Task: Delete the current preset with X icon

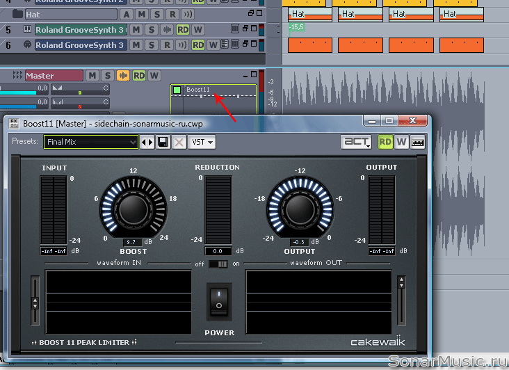Action: 178,142
